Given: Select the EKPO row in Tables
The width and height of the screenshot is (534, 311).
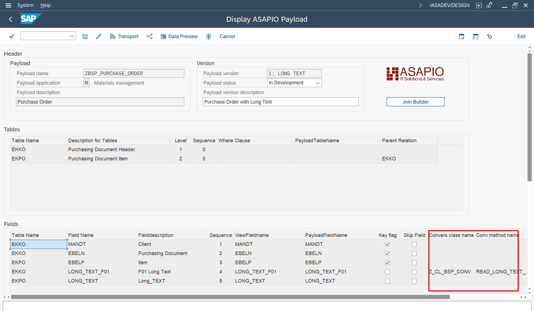Looking at the screenshot, I should [x=224, y=159].
